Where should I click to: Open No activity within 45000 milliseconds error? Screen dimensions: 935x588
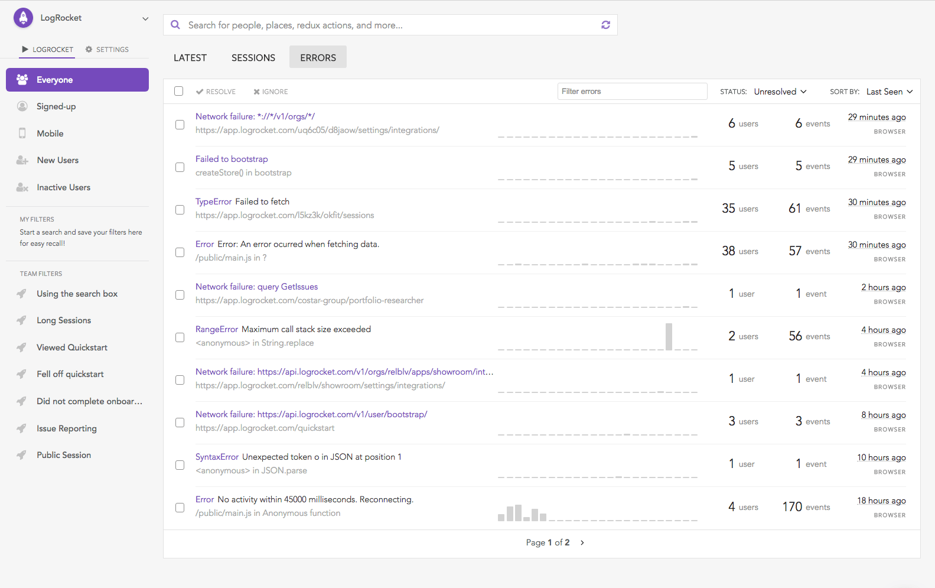304,499
